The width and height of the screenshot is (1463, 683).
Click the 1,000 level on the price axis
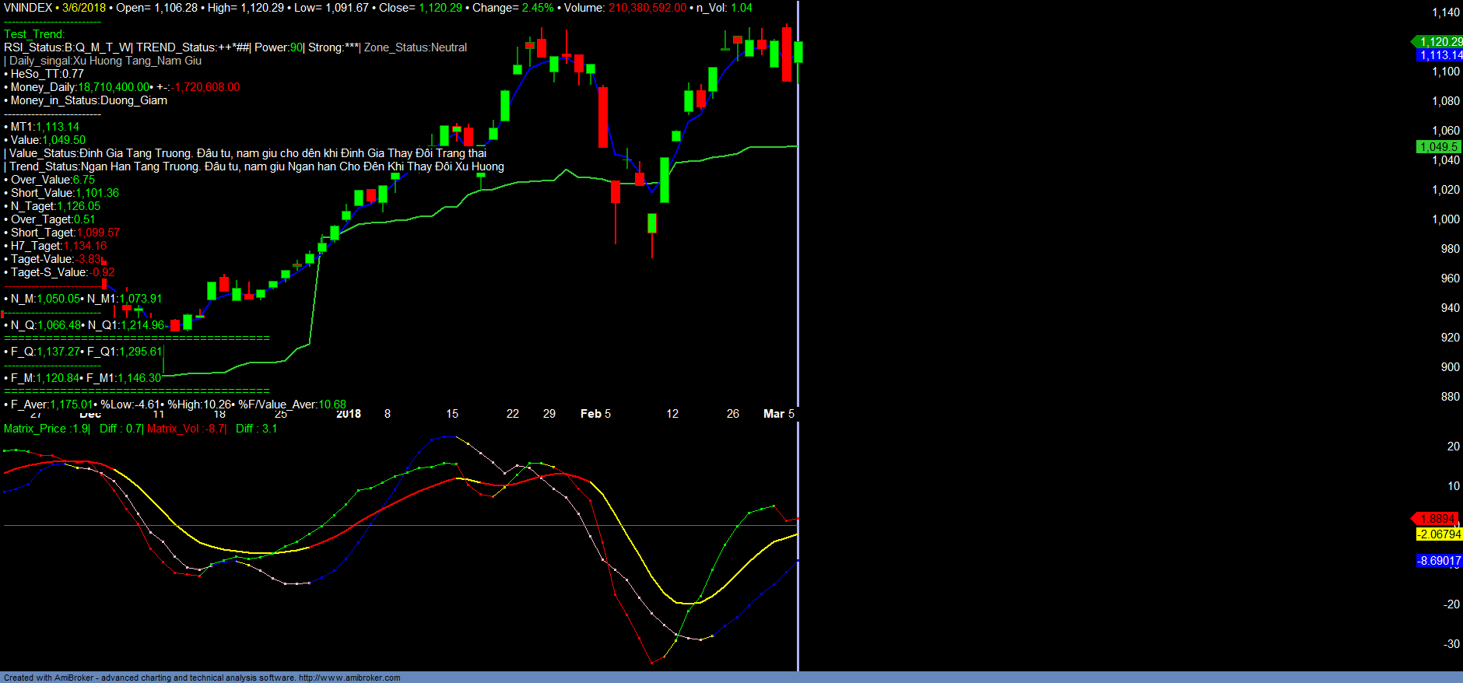pos(1445,219)
